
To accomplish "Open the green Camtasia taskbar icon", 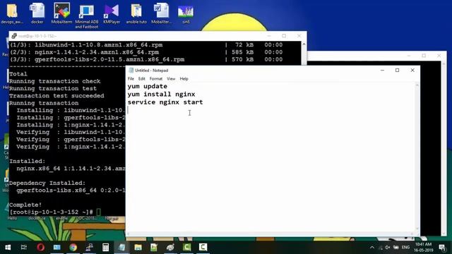I will point(186,248).
